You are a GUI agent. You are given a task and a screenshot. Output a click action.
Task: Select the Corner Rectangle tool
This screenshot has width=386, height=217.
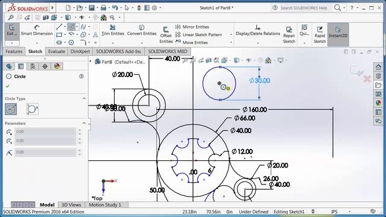point(59,35)
